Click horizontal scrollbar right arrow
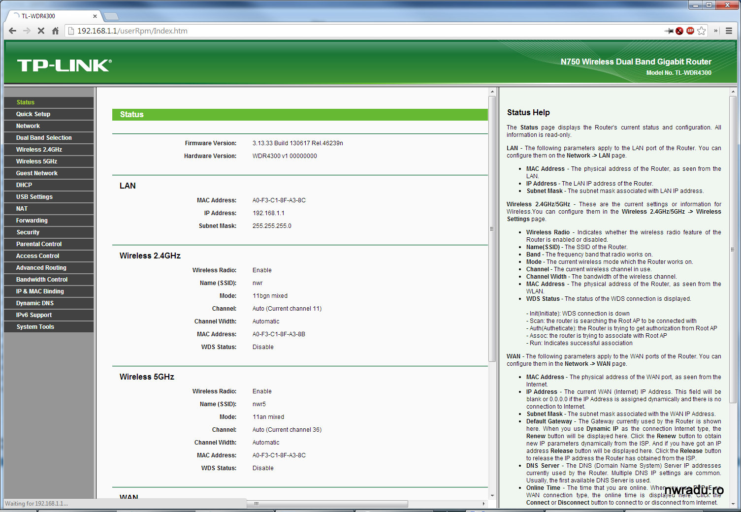 [x=483, y=504]
